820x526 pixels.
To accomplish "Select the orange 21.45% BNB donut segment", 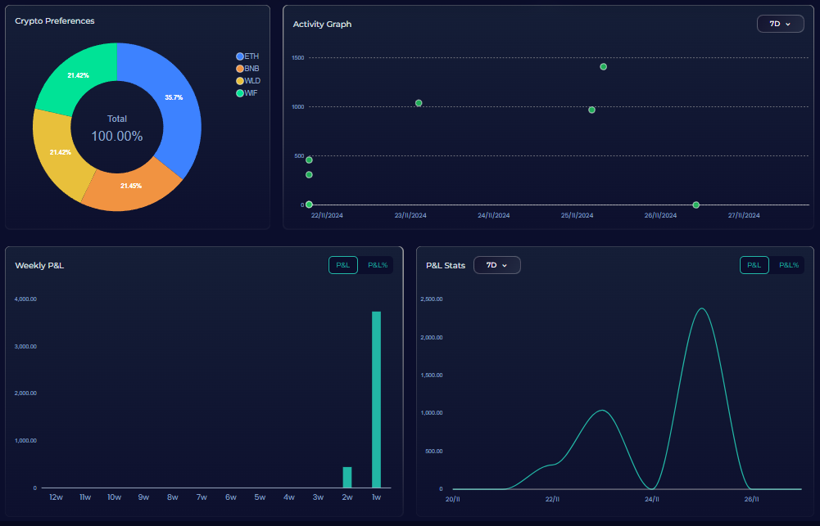I will 131,186.
